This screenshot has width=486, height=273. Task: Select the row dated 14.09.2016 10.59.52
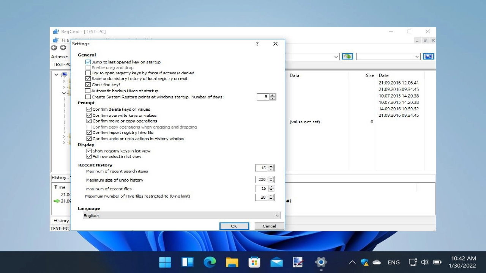(398, 109)
